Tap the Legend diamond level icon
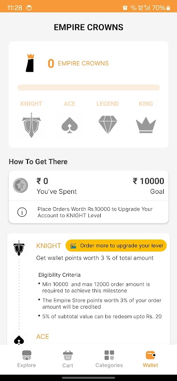 coord(108,125)
